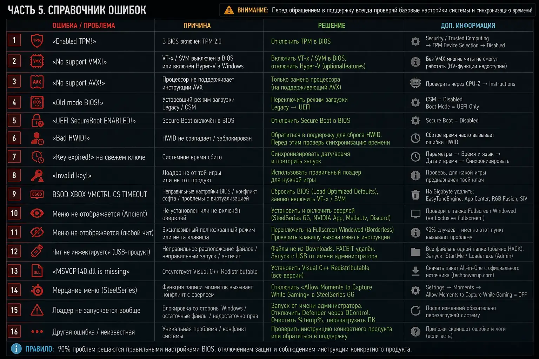539x359 pixels.
Task: Click the question mark icon in last row
Action: coord(415,332)
